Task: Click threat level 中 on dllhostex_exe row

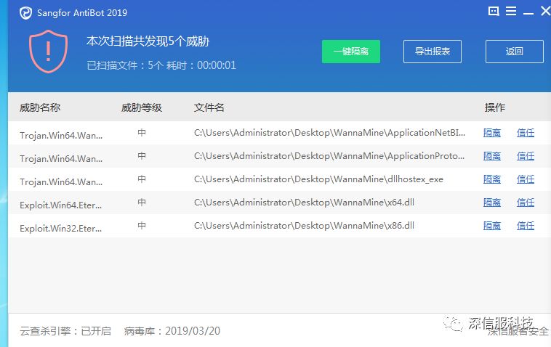Action: 142,179
